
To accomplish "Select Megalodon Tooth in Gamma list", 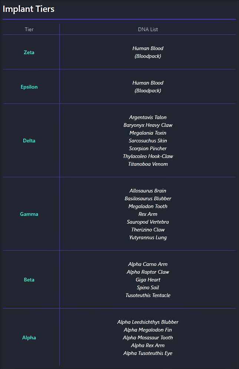I will tap(148, 206).
